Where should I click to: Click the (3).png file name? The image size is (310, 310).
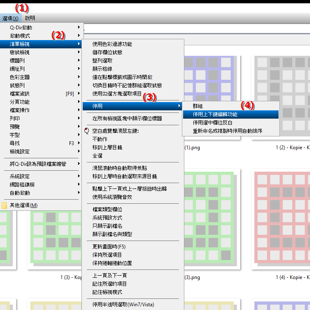[192, 277]
